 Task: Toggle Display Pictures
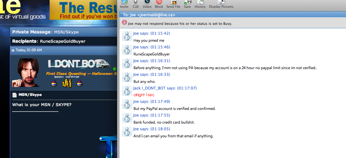pyautogui.click(x=221, y=4)
